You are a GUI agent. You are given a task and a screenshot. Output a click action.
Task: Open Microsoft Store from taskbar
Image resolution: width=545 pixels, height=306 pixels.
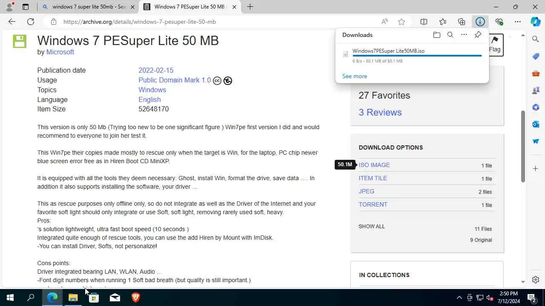click(x=94, y=297)
